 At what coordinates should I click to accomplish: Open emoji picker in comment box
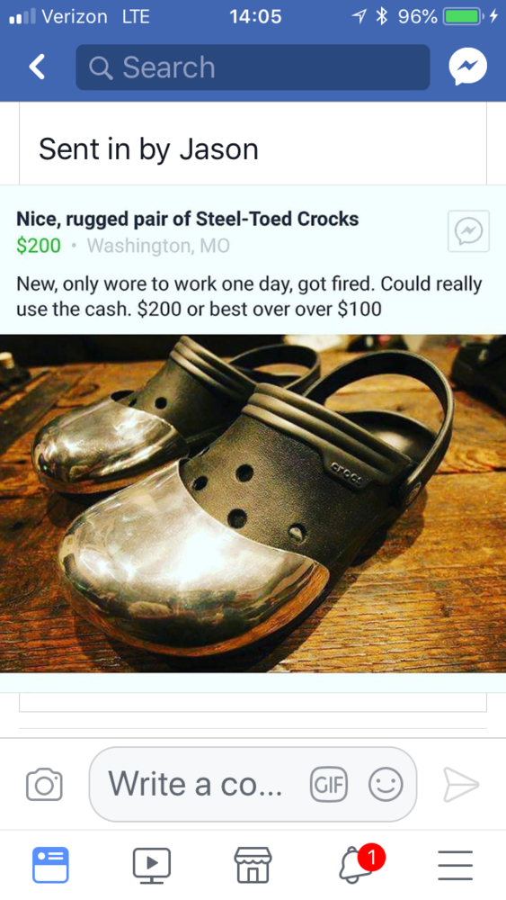coord(386,784)
